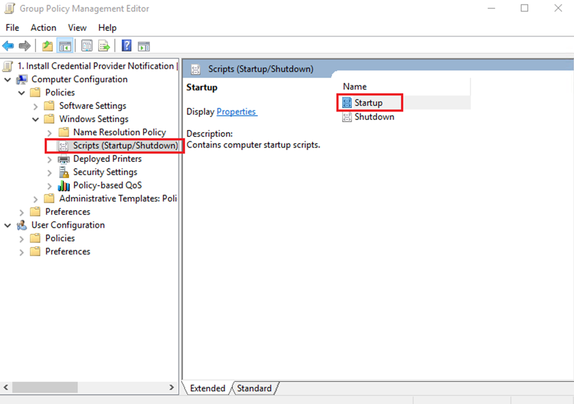Collapse the Computer Configuration node
The height and width of the screenshot is (404, 574).
[8, 79]
